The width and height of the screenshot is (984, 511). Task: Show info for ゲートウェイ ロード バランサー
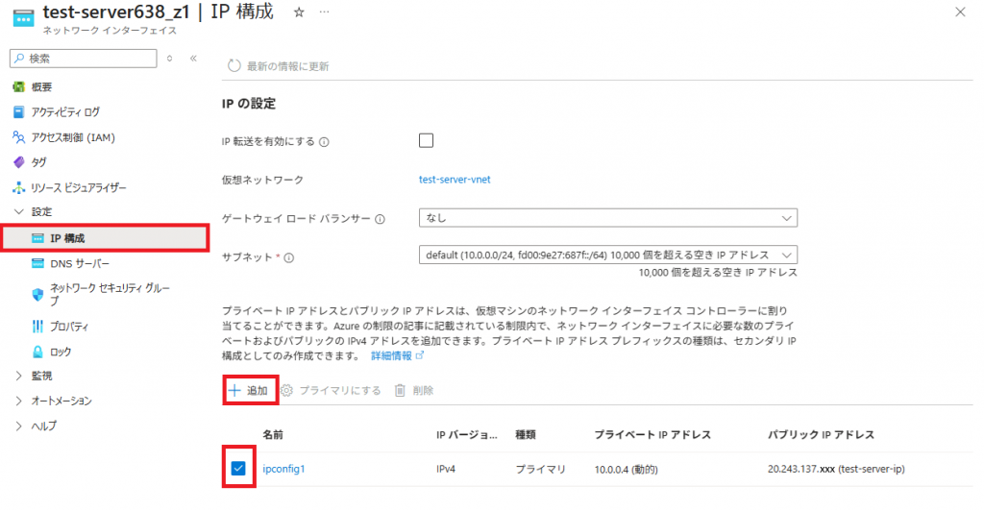click(x=380, y=219)
